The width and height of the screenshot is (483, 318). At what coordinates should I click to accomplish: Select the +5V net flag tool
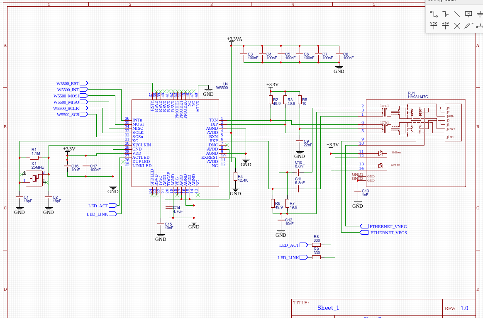pyautogui.click(x=445, y=25)
